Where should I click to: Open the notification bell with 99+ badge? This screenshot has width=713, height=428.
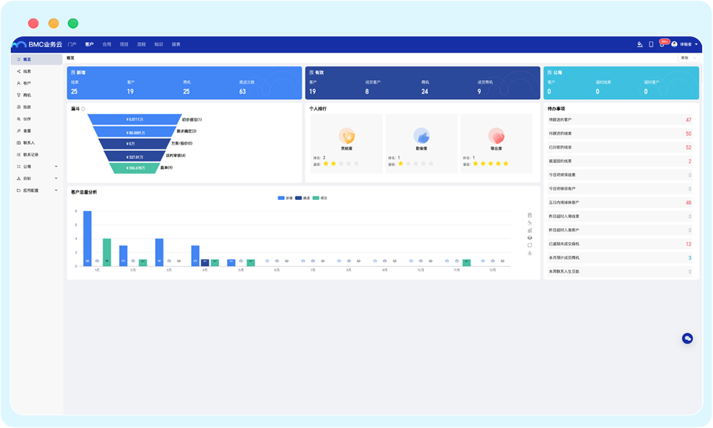[x=662, y=44]
